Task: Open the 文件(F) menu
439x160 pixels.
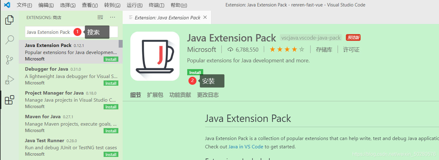Action: [x=24, y=5]
